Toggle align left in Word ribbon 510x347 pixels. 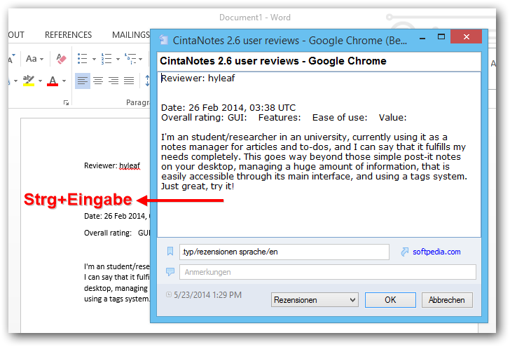[x=82, y=81]
